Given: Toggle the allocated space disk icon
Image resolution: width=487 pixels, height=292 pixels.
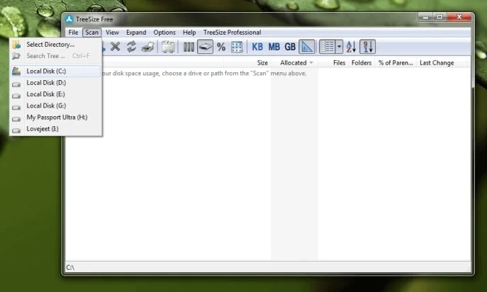Looking at the screenshot, I should (x=205, y=47).
